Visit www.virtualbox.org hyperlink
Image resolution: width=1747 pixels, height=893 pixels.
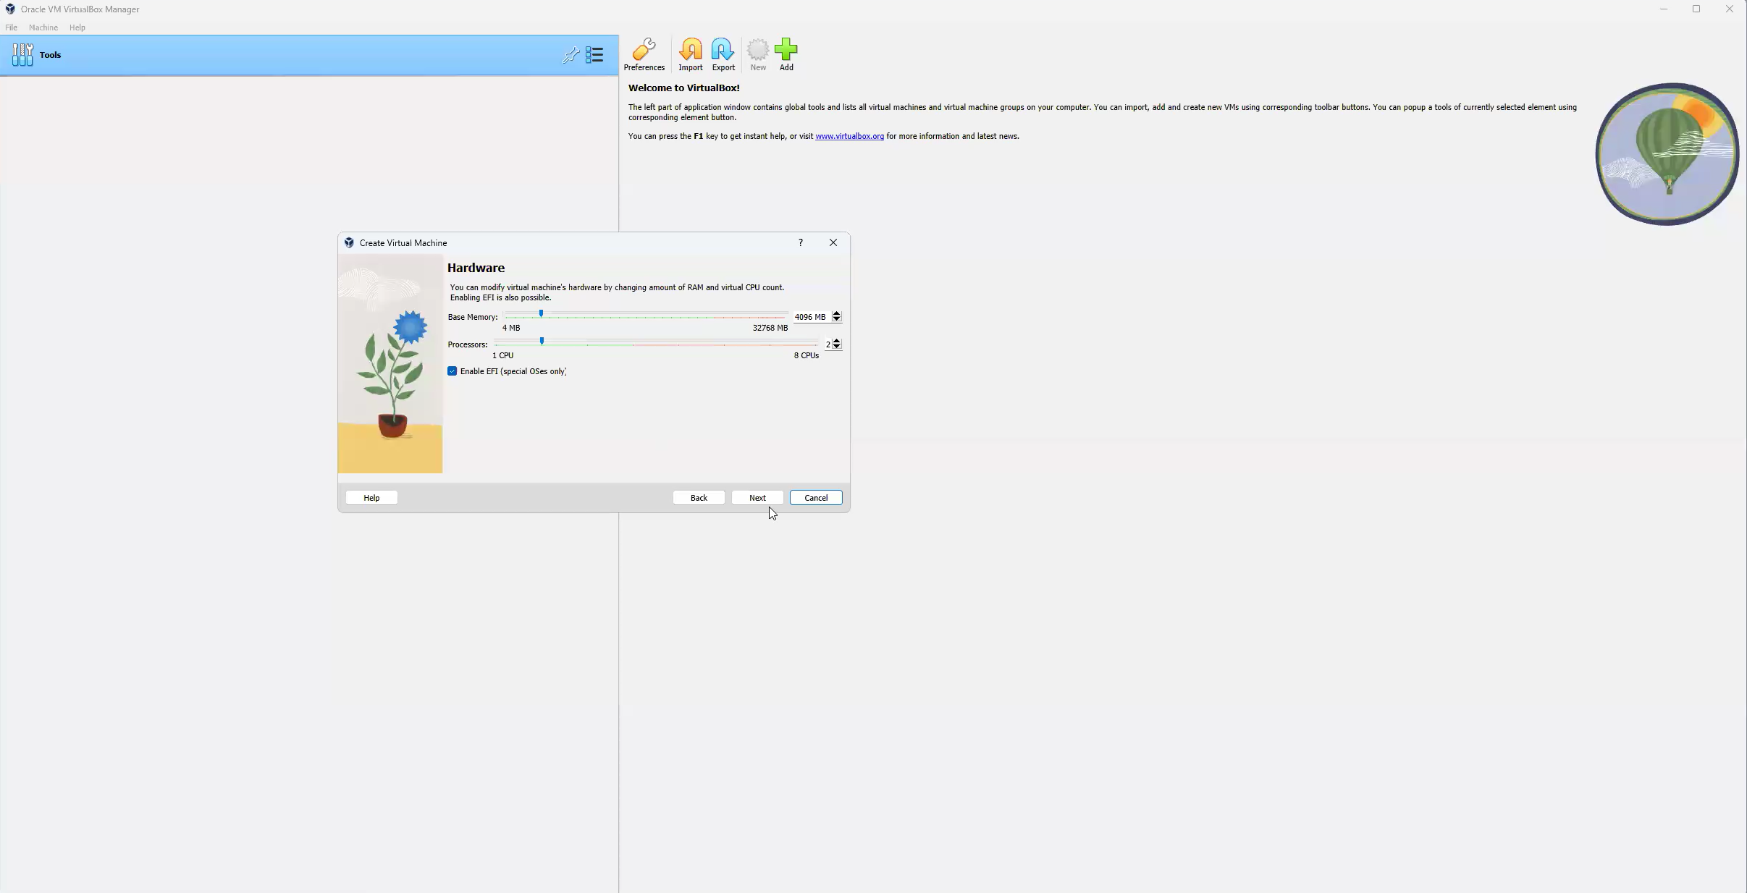pos(849,135)
